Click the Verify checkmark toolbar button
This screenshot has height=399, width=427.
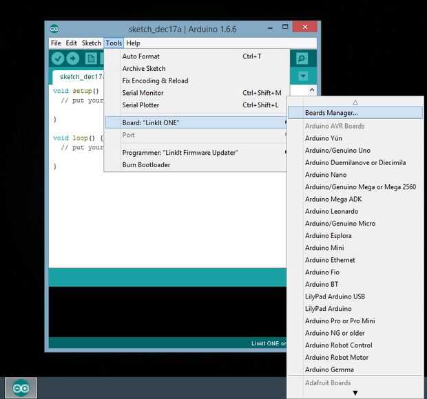coord(58,58)
